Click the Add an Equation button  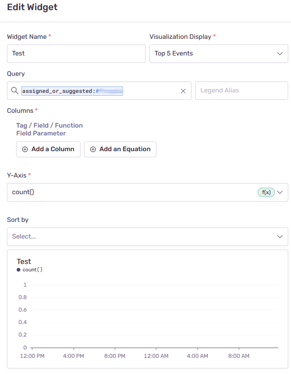(120, 149)
